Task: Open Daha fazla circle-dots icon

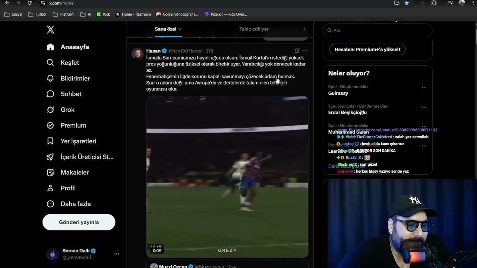Action: point(50,204)
